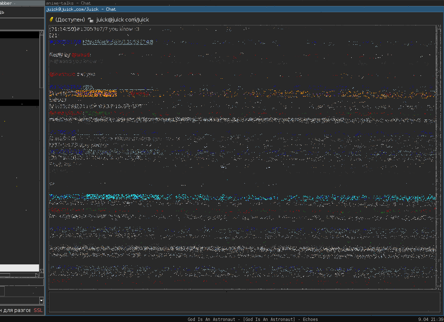Click the chat message input field

coord(244,302)
